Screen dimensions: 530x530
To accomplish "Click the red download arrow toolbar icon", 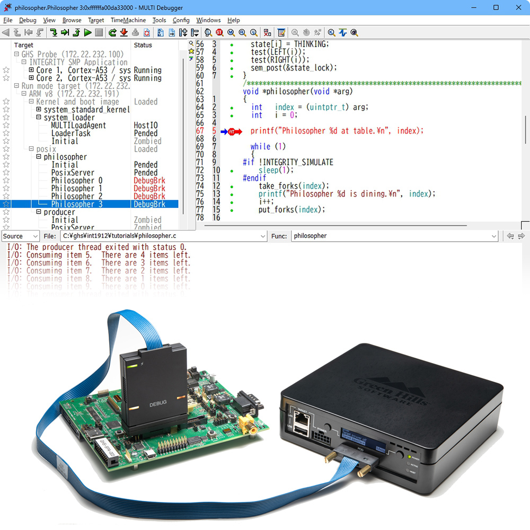I will coord(124,32).
